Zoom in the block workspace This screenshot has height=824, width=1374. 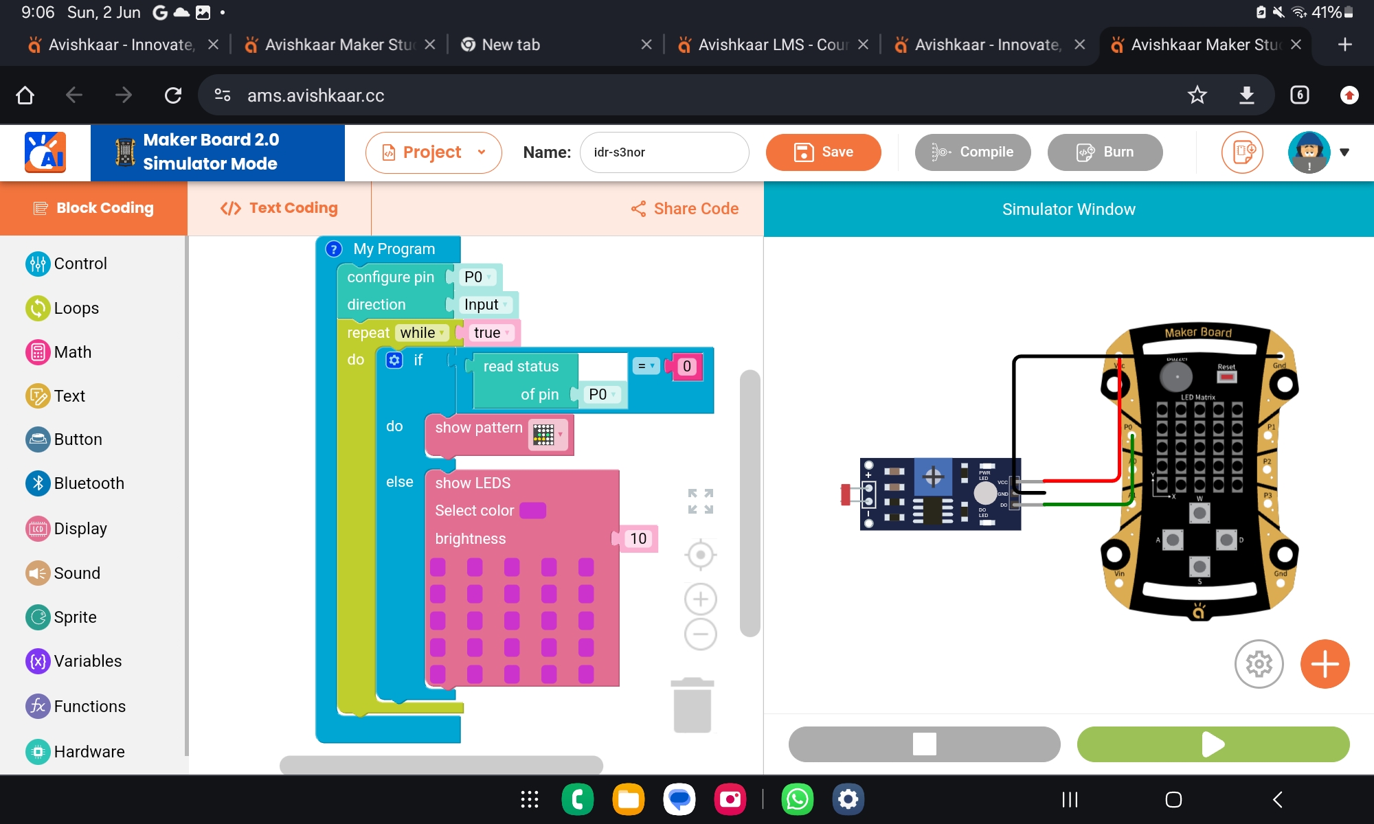[700, 599]
